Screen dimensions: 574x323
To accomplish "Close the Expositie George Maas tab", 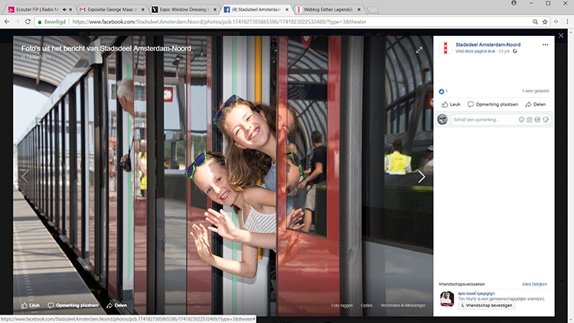I will click(143, 10).
